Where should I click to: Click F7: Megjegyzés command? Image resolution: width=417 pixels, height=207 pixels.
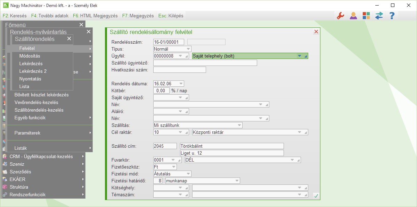[x=138, y=16]
